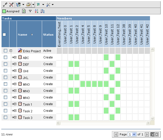Sort by the Name column header

click(22, 35)
